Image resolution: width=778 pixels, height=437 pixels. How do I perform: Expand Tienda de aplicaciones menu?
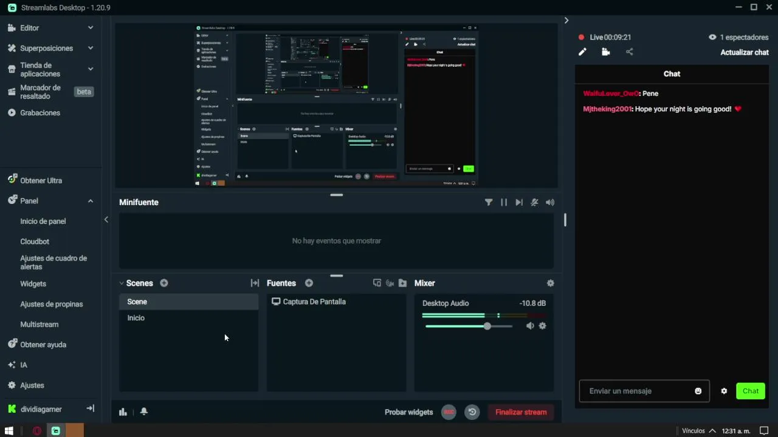coord(91,69)
